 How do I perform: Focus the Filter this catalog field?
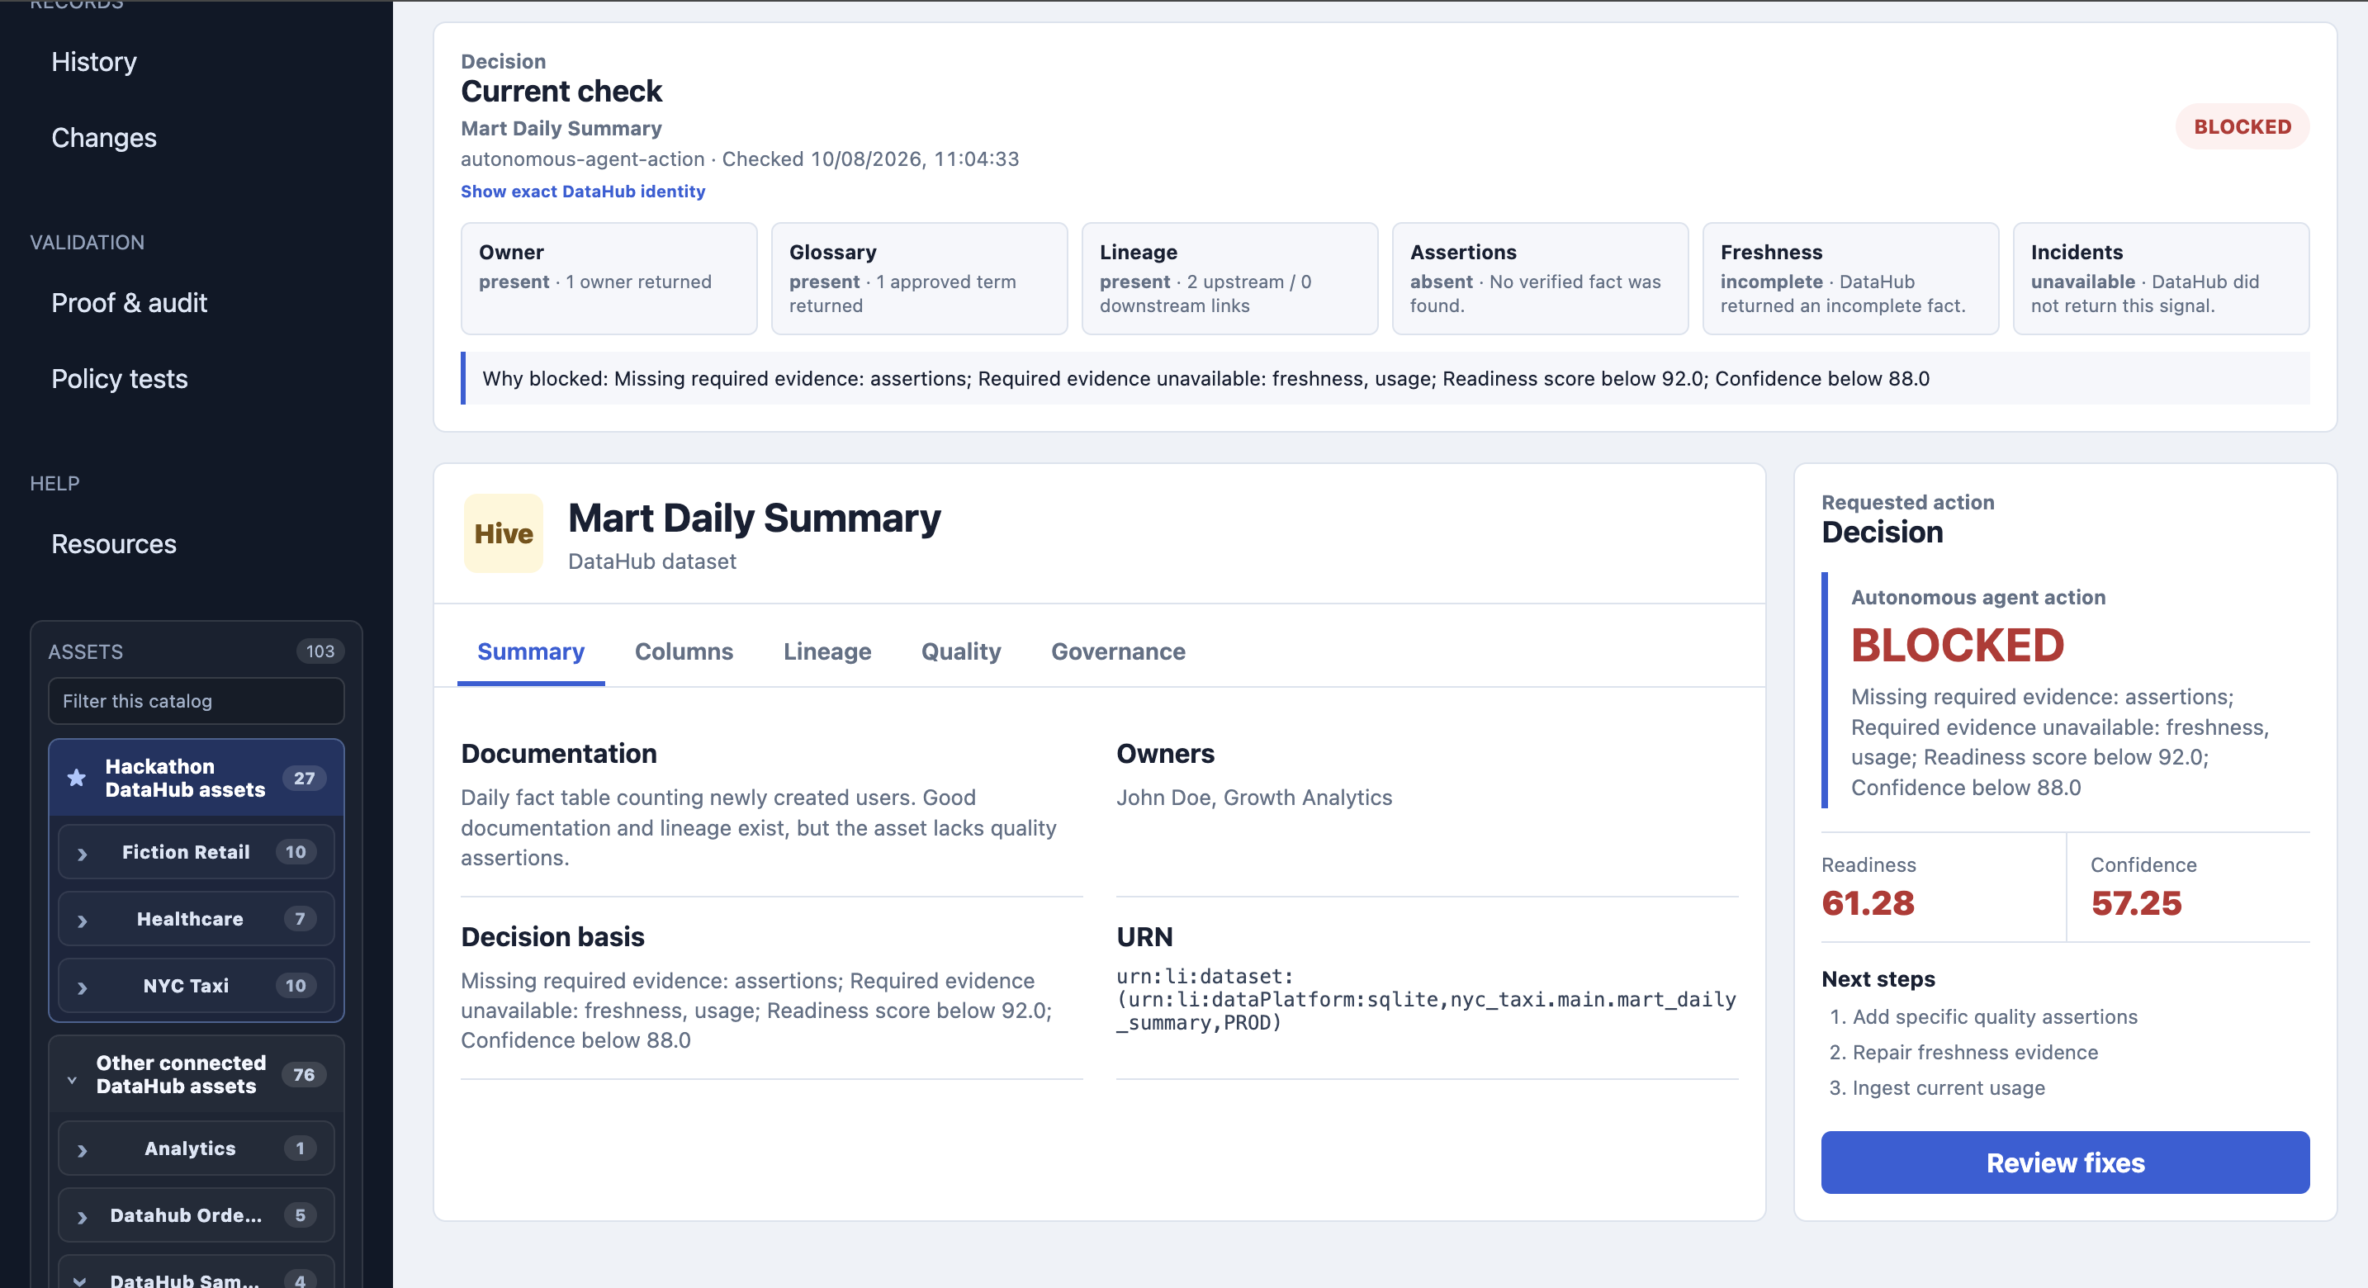pos(196,700)
